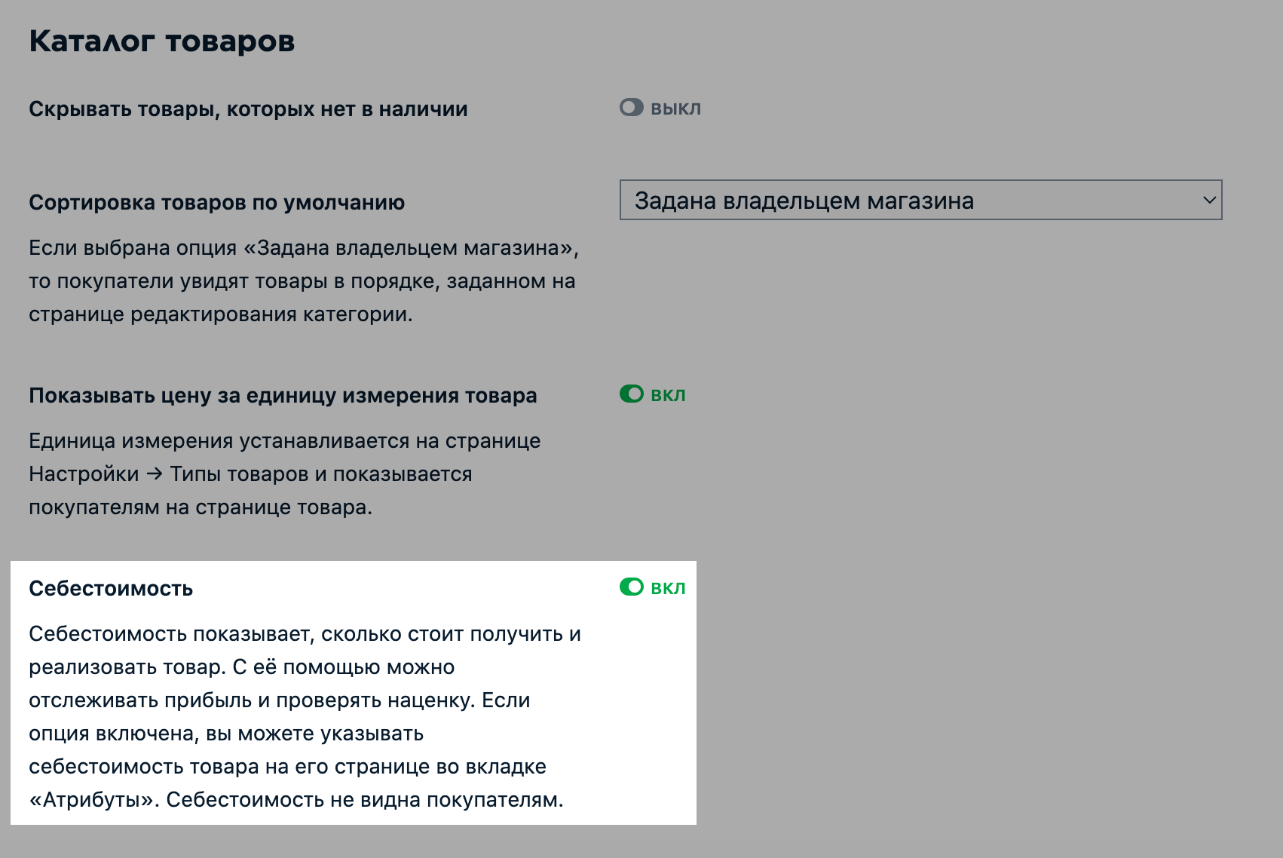Click the Каталог товаров heading

[162, 41]
